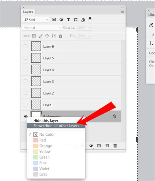Screen dimensions: 155x181
Task: Lock position move icon
Action: pyautogui.click(x=47, y=36)
